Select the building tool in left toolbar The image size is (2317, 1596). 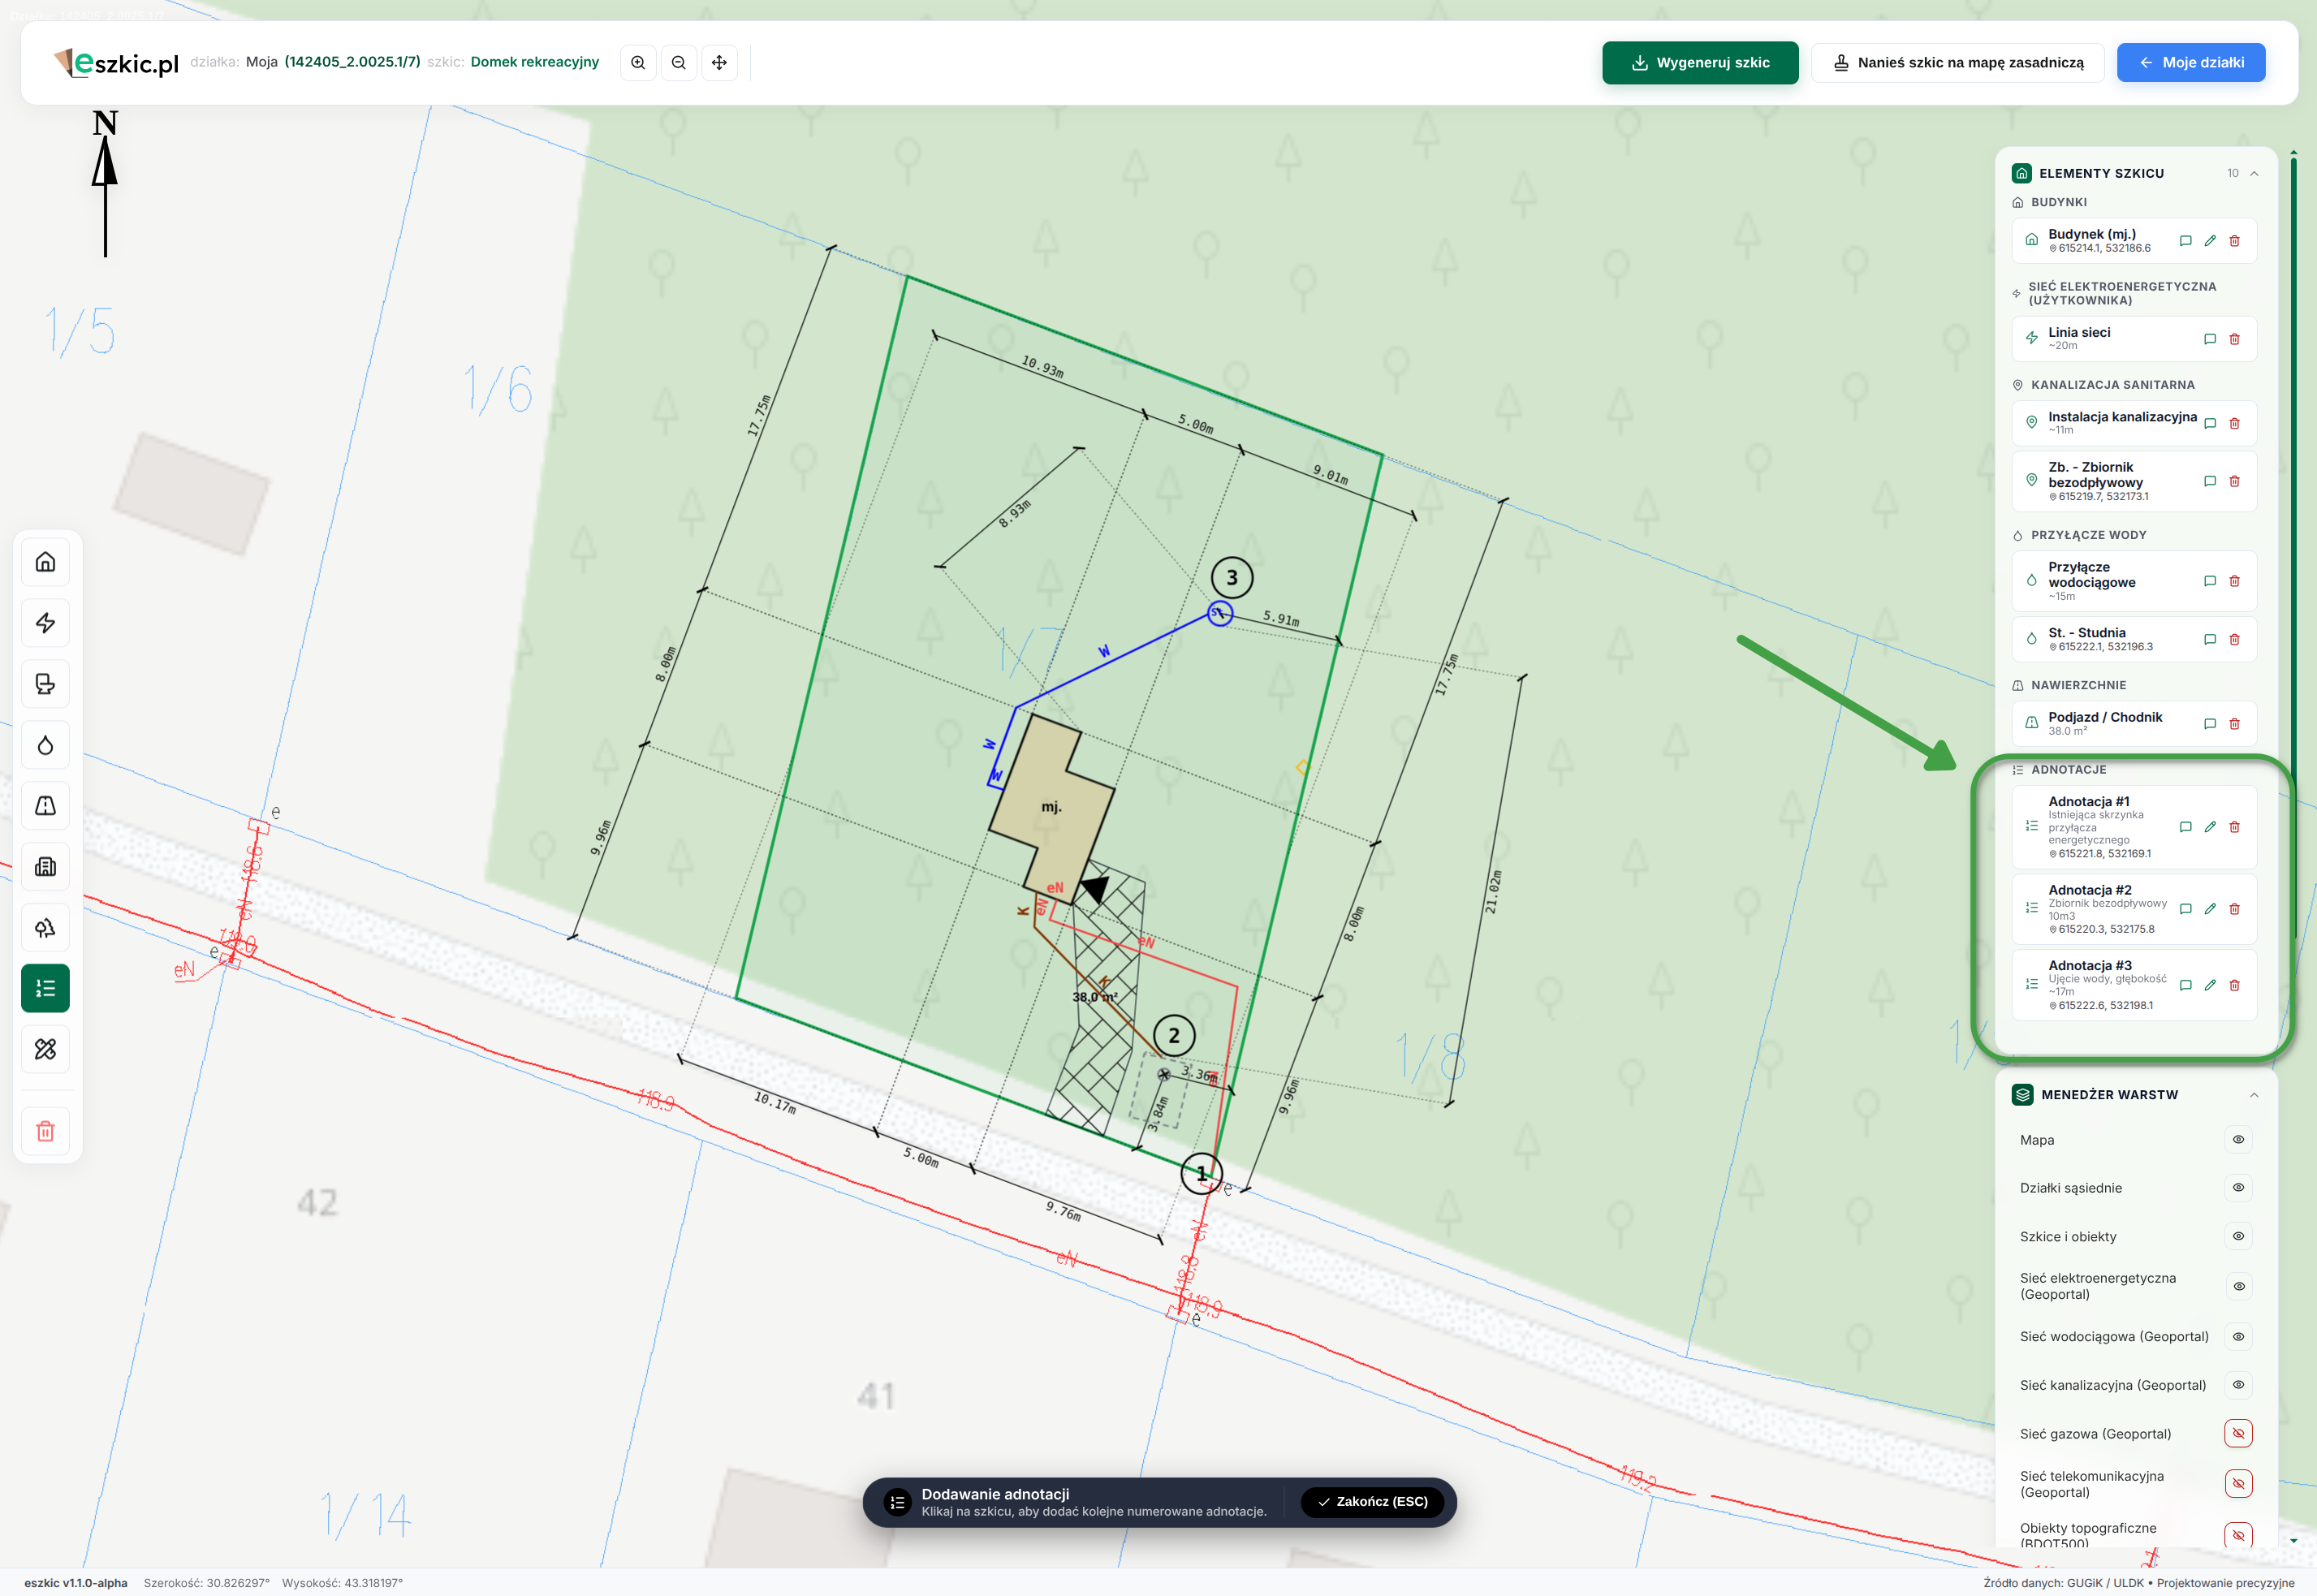(45, 562)
